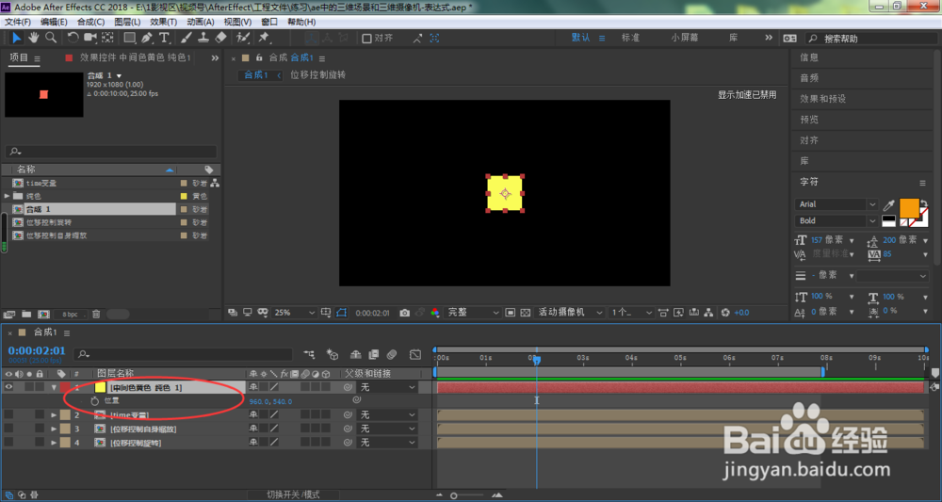Switch to the 小屏幕 workspace
Image resolution: width=942 pixels, height=502 pixels.
(x=685, y=38)
